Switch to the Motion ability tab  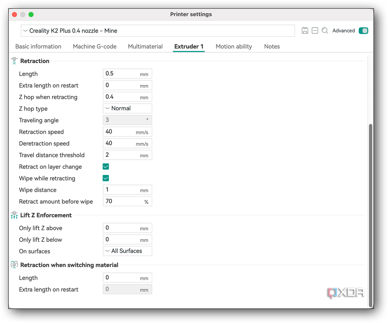[234, 47]
